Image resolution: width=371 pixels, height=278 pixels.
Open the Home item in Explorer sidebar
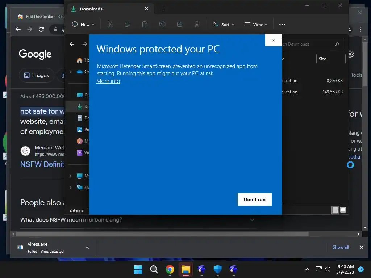[x=83, y=60]
